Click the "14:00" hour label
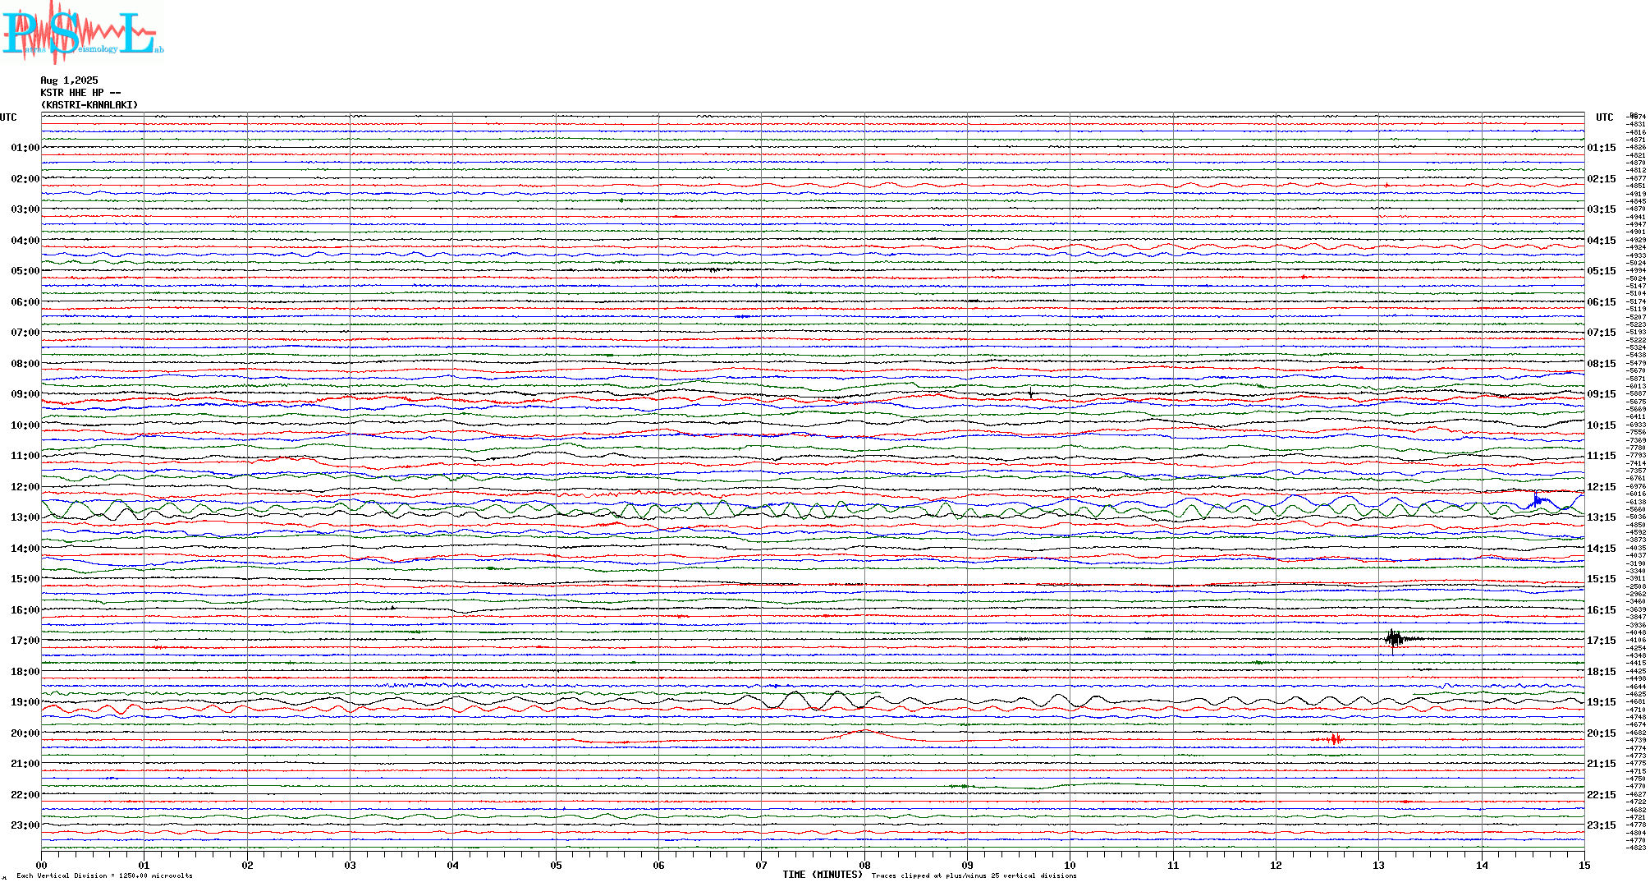This screenshot has width=1650, height=887. (x=25, y=549)
